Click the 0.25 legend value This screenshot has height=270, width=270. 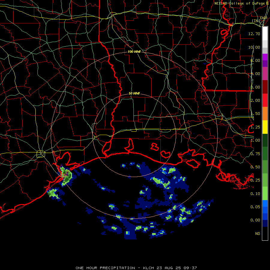coord(255,180)
